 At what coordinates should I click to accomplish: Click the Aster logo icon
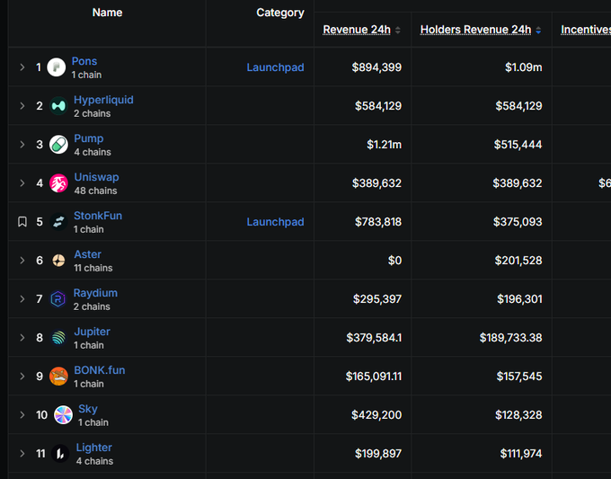58,261
